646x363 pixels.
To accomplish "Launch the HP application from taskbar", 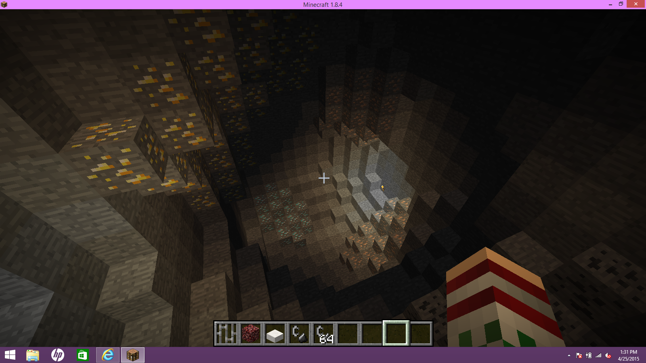I will coord(57,355).
